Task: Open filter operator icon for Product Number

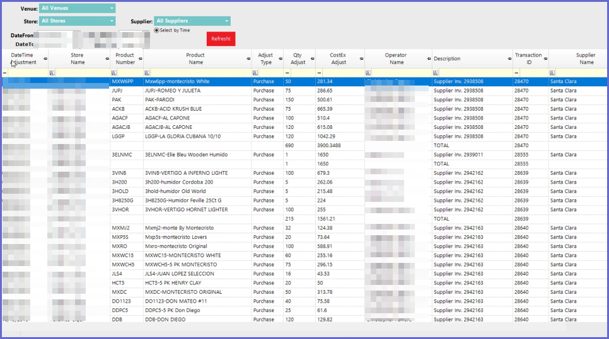Action: tap(114, 73)
